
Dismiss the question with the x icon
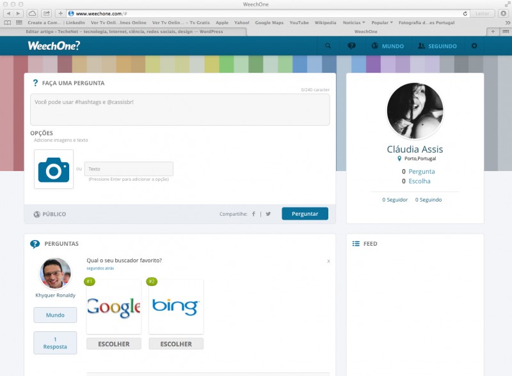328,261
